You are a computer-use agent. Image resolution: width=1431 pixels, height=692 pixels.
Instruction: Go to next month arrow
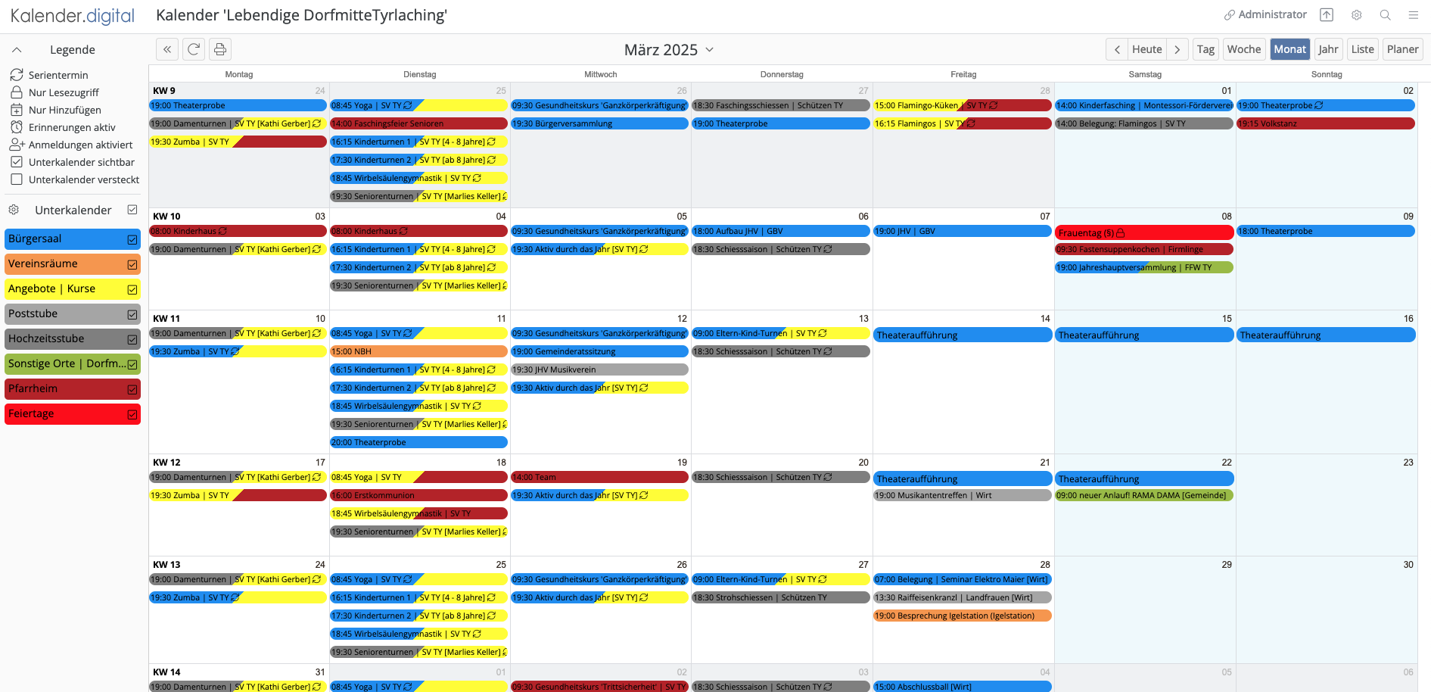tap(1177, 49)
